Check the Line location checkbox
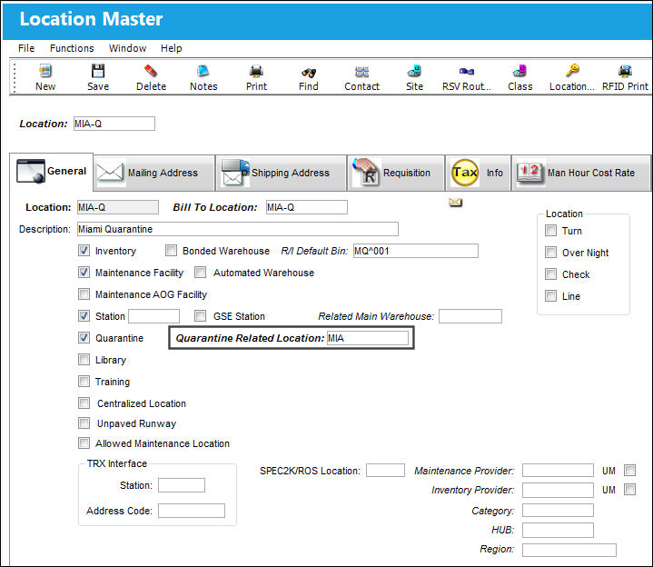 pos(550,296)
